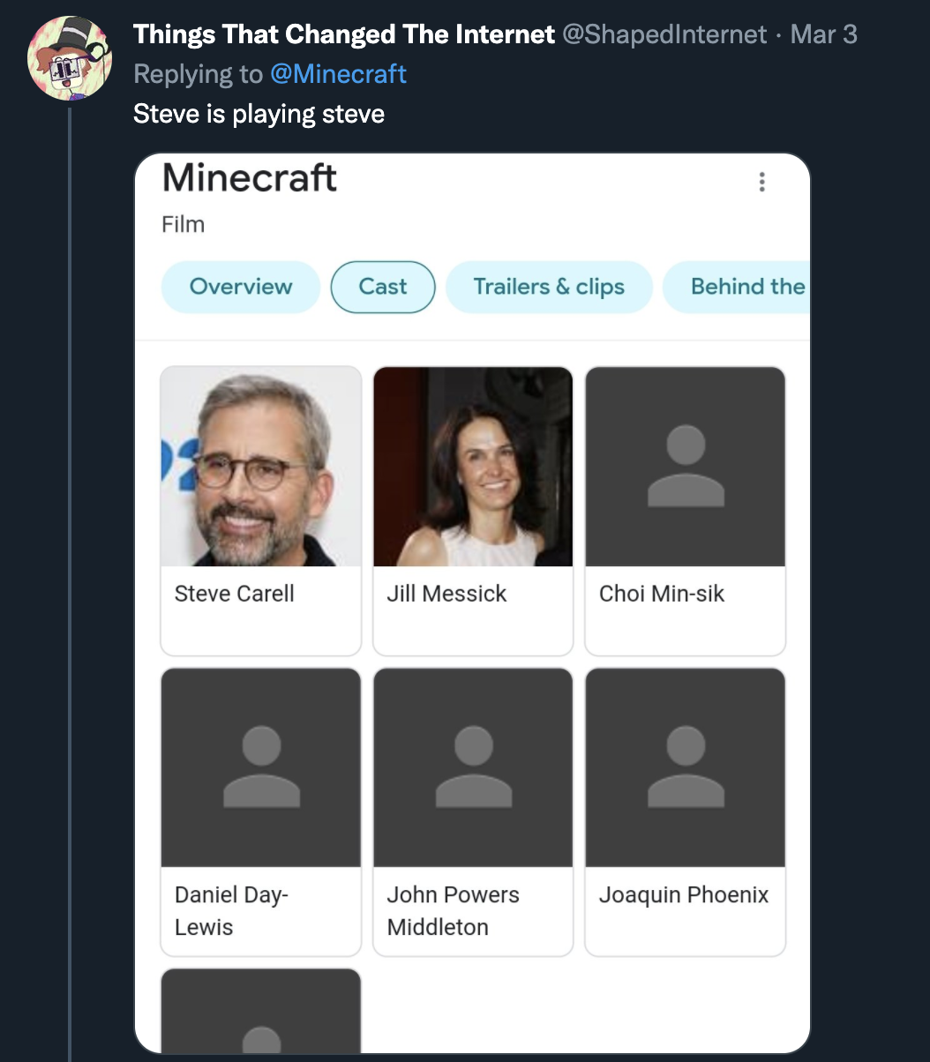Open the @Minecraft profile link
930x1062 pixels.
tap(338, 73)
